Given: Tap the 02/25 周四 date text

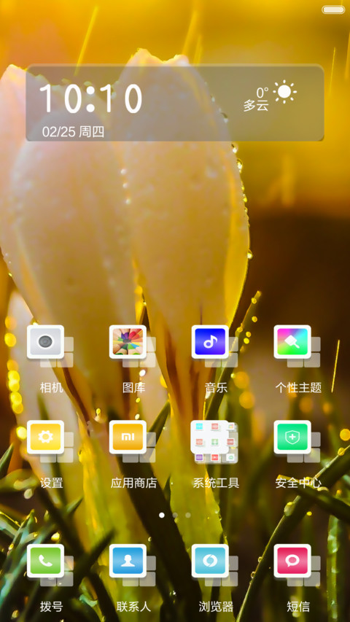Looking at the screenshot, I should tap(73, 132).
